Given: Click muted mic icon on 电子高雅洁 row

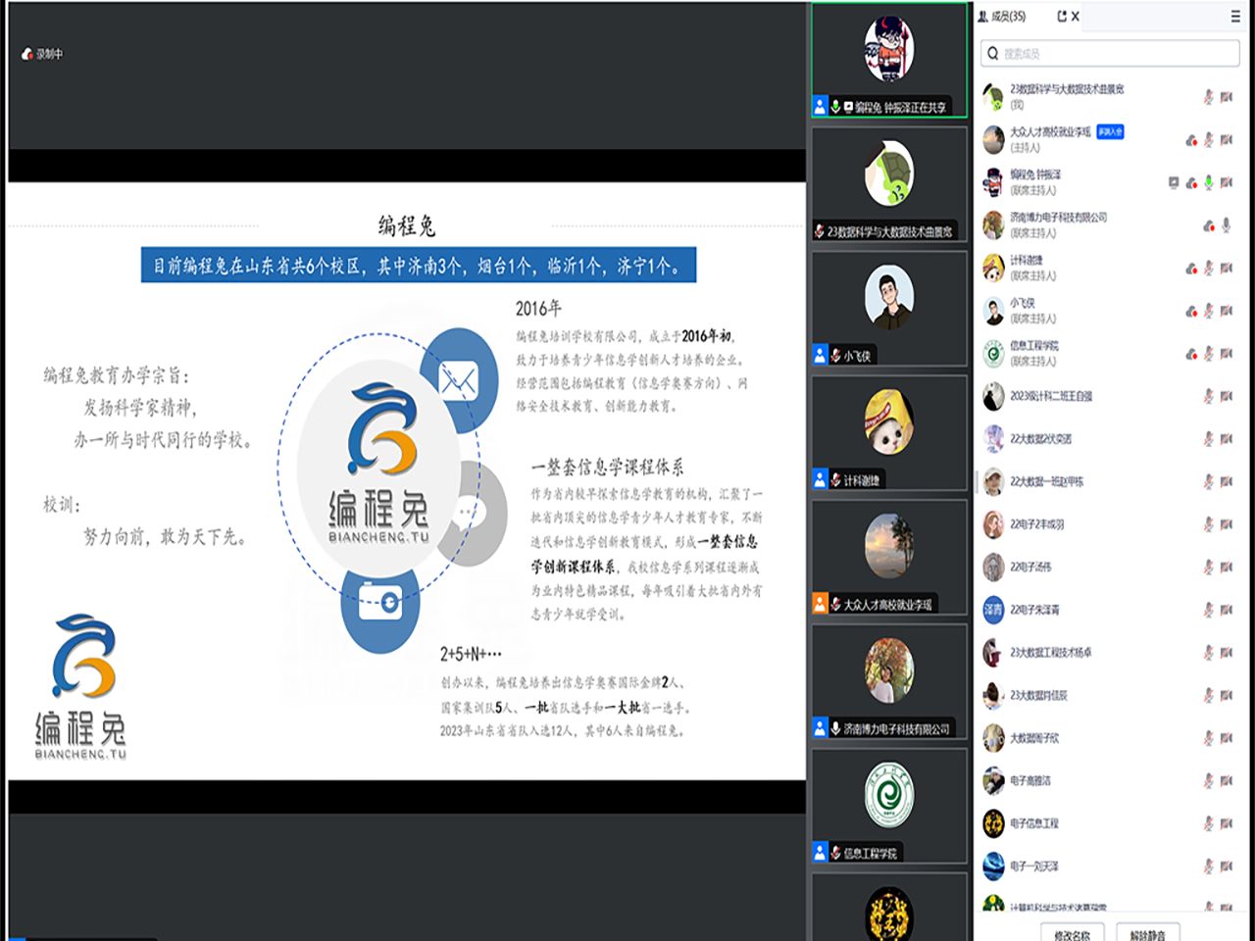Looking at the screenshot, I should tap(1209, 780).
